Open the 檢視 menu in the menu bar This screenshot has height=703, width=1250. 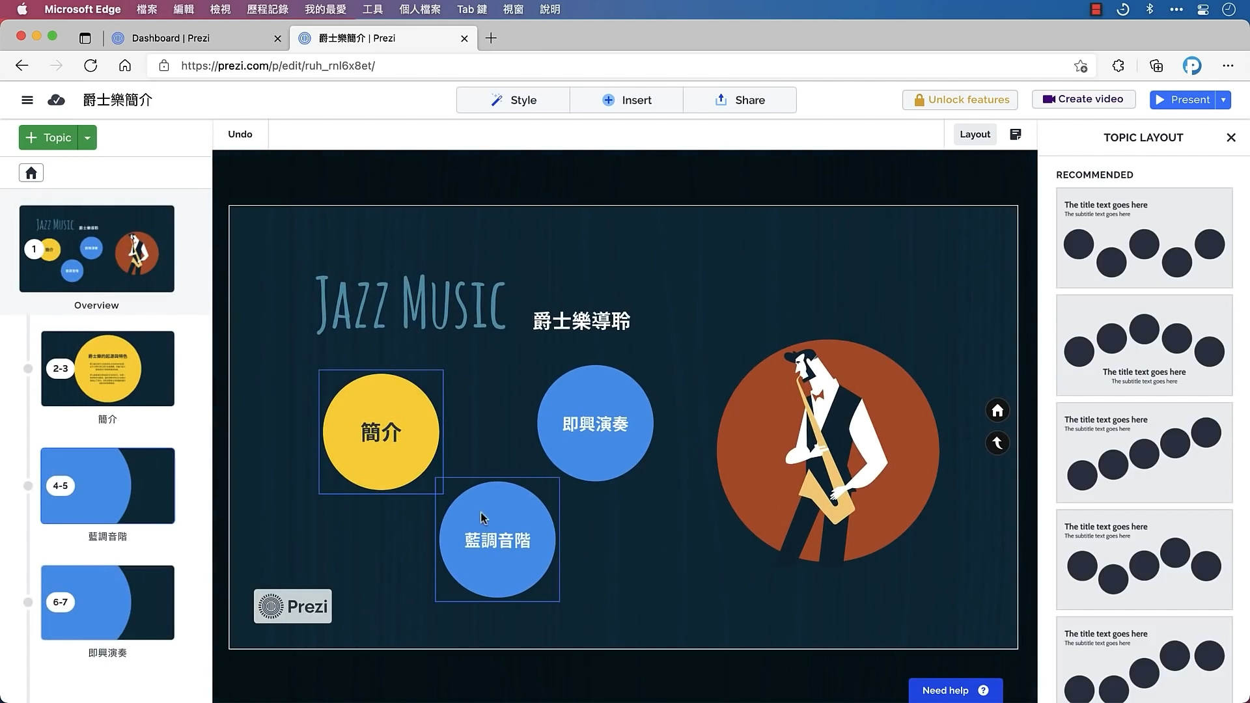(x=219, y=9)
